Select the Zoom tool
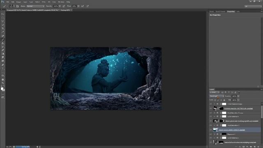 tap(3, 83)
